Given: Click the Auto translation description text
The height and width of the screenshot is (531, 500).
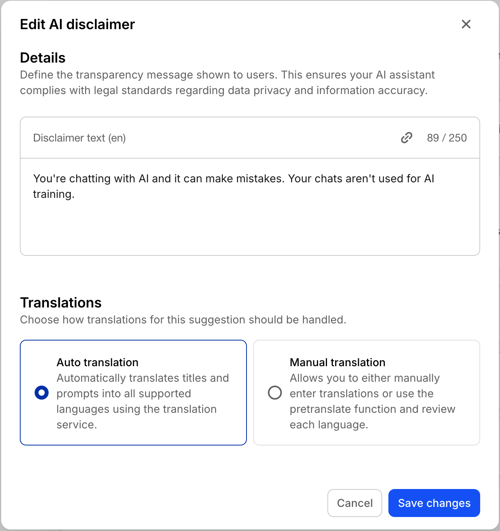Looking at the screenshot, I should pyautogui.click(x=143, y=401).
